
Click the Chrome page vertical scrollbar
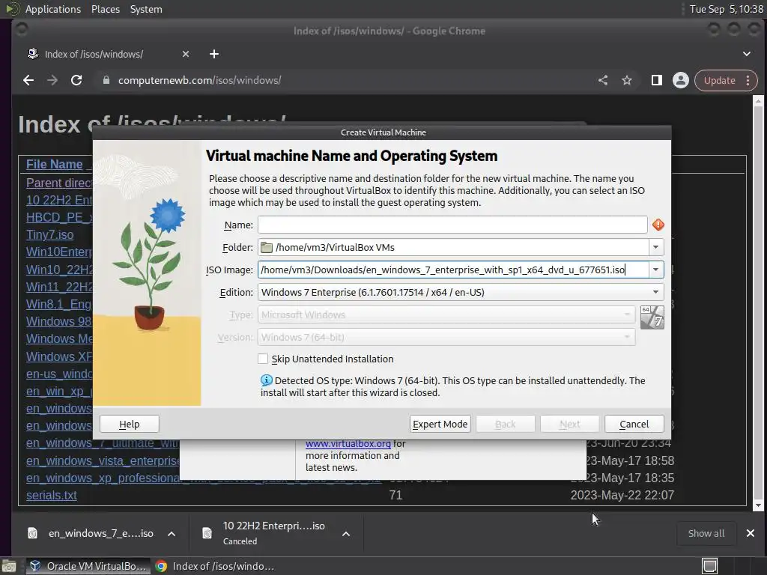(x=758, y=303)
